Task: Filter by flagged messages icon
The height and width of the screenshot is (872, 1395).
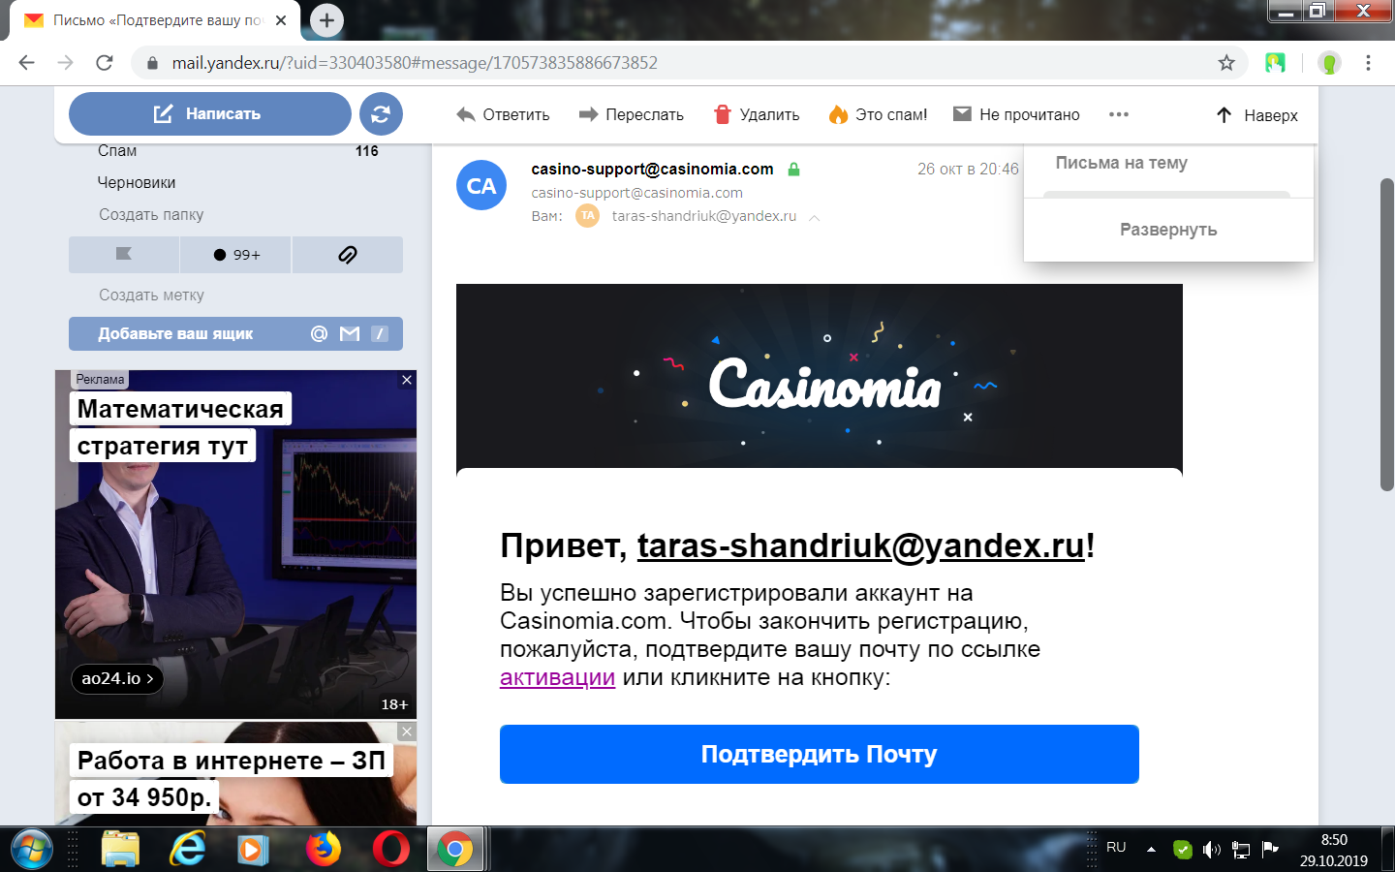Action: tap(124, 254)
